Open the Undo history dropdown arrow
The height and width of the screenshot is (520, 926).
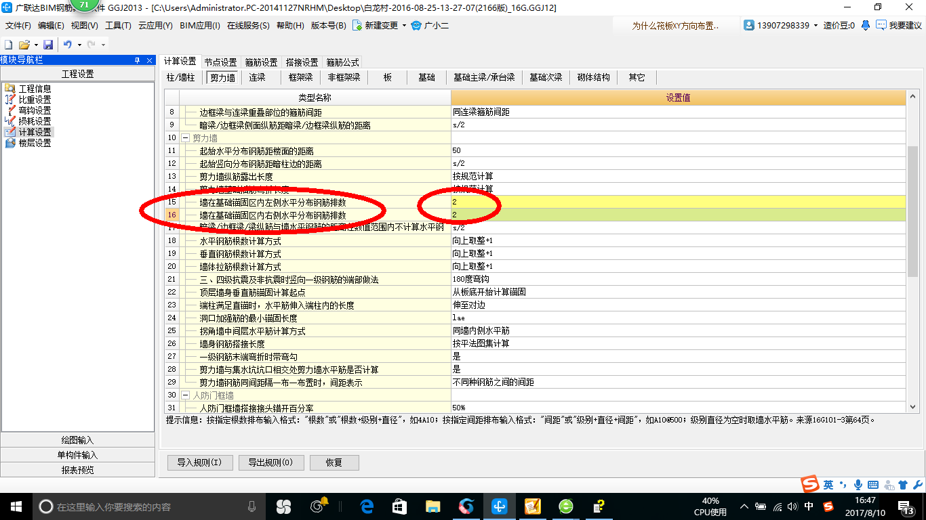click(x=79, y=45)
